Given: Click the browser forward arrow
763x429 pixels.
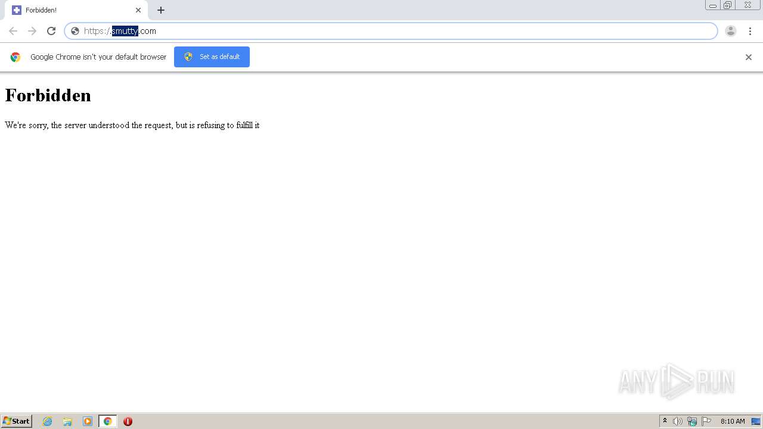Looking at the screenshot, I should pyautogui.click(x=32, y=31).
